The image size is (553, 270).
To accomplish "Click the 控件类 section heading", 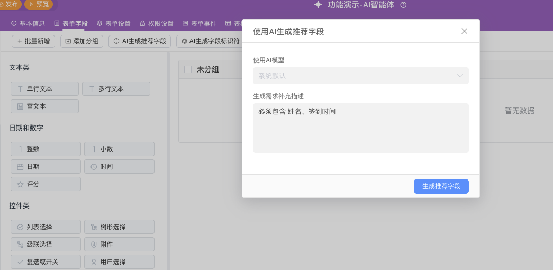I will point(19,206).
